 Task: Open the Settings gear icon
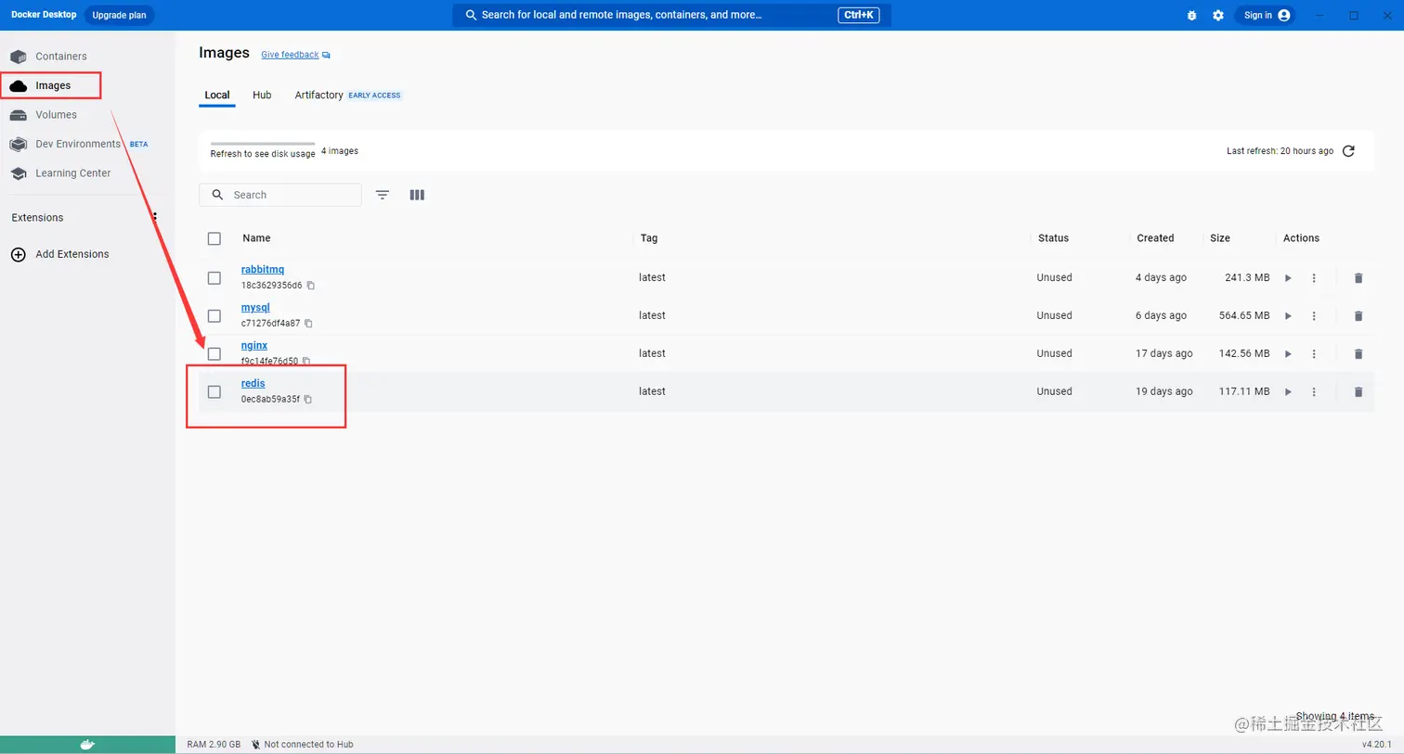coord(1218,16)
